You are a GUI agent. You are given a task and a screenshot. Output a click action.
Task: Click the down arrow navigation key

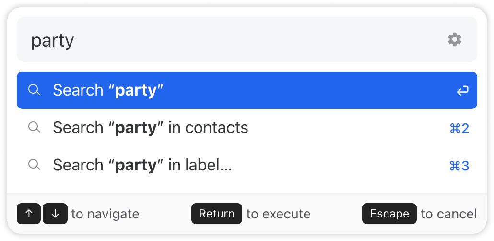click(55, 214)
